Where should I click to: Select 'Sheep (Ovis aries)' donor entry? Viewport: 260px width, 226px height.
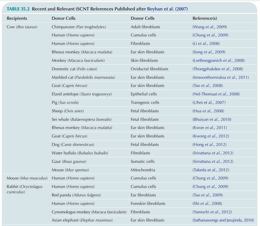[68, 111]
